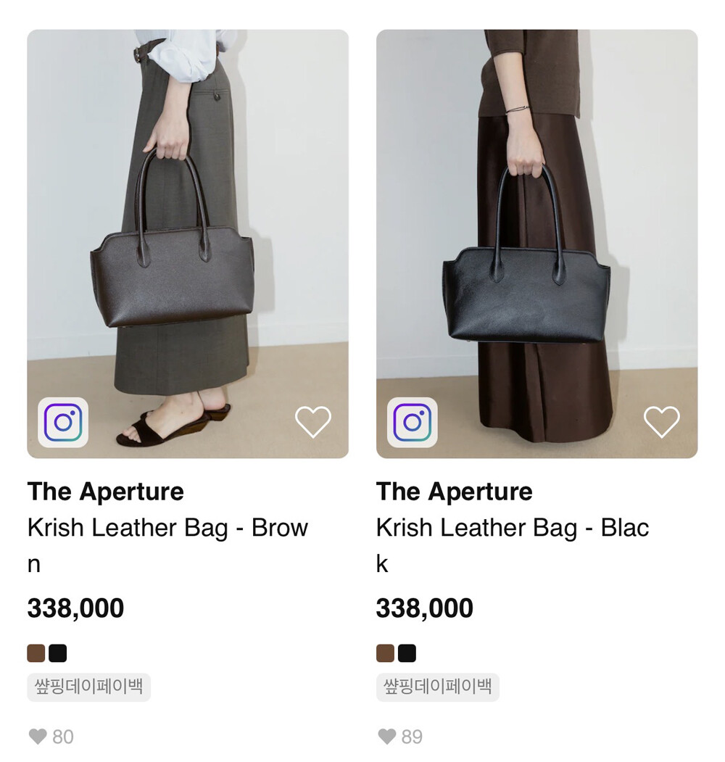725x762 pixels.
Task: Click 338,000 price of Brown bag
Action: 76,608
